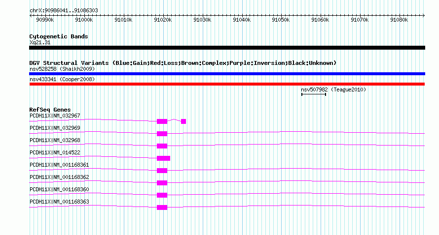Click the large exon block of NM_032967
The width and height of the screenshot is (439, 235).
pyautogui.click(x=162, y=121)
